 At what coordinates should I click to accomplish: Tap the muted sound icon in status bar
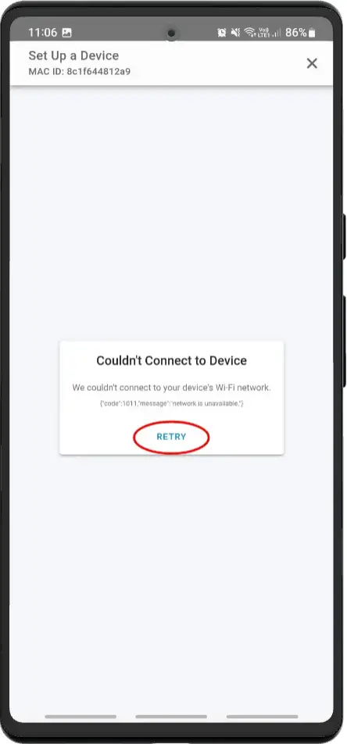point(235,33)
